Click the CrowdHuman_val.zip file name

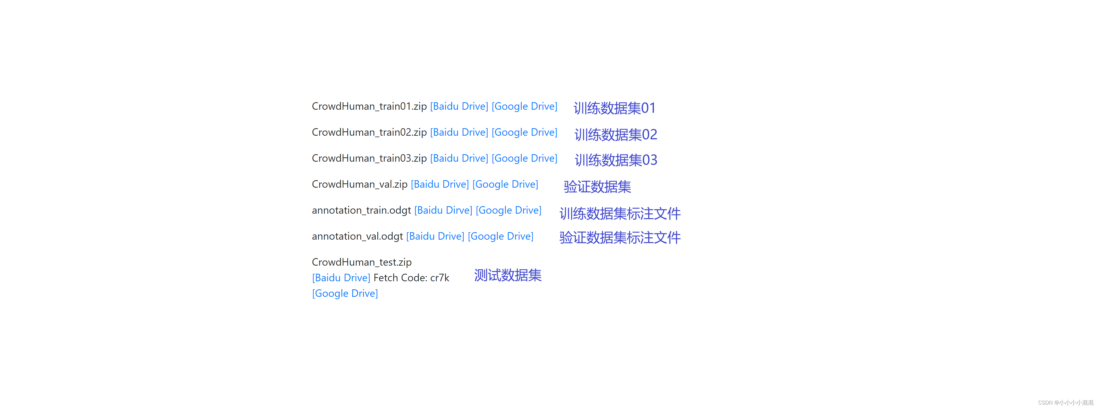360,184
